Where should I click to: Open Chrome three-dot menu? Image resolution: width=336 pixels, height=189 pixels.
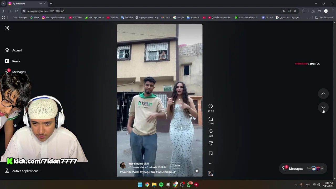(x=332, y=11)
